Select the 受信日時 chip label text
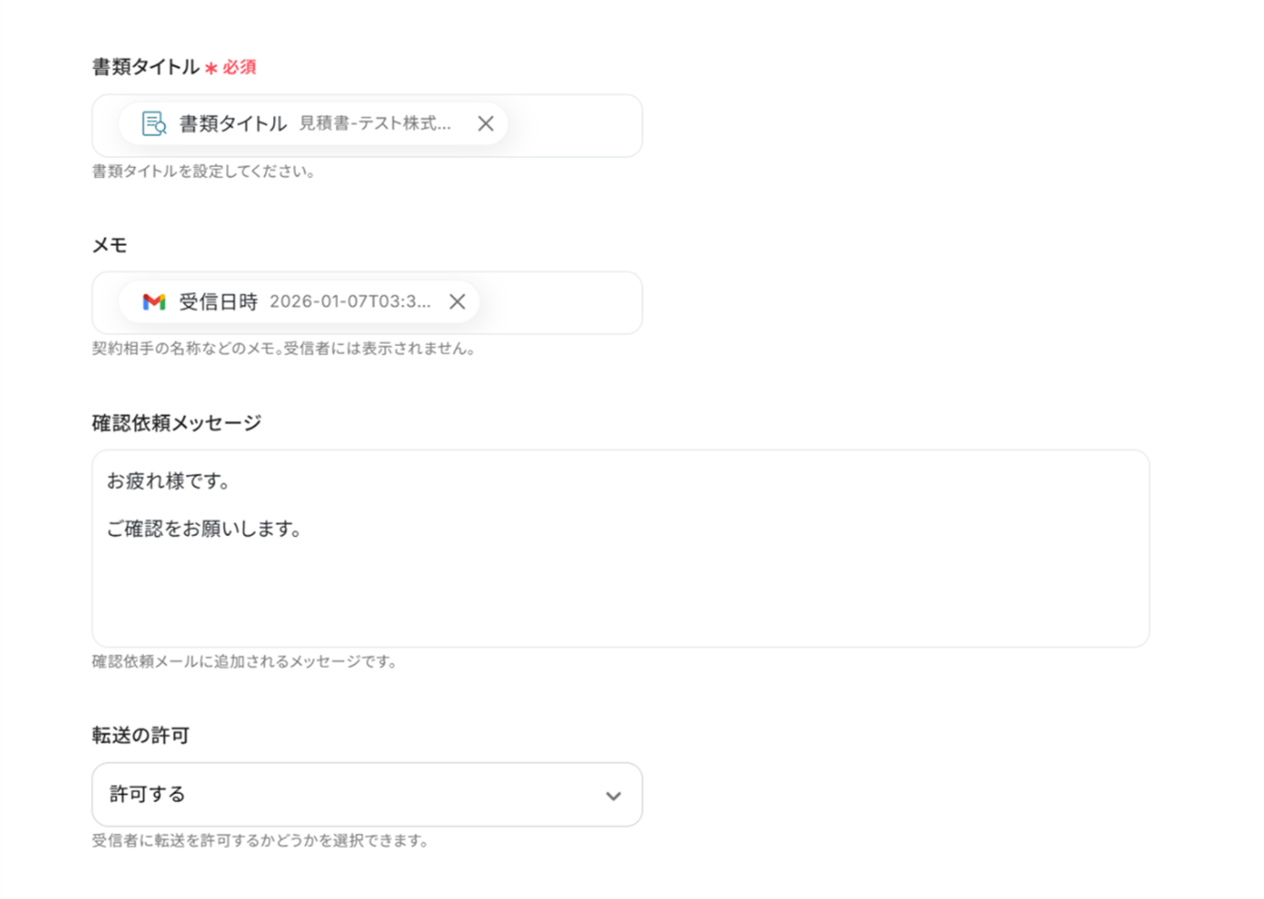1264x899 pixels. pos(218,302)
